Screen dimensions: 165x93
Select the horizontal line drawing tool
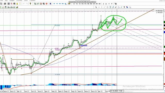pyautogui.click(x=99, y=7)
